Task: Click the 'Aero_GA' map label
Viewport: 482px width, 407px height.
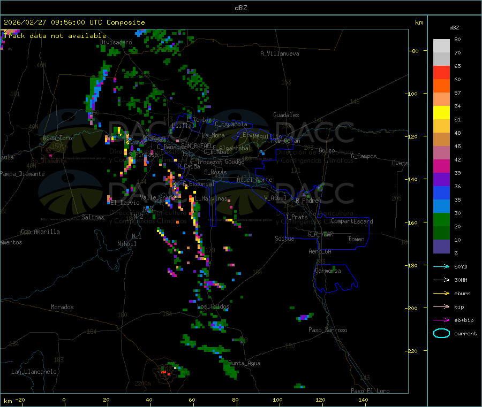Action: click(x=320, y=251)
